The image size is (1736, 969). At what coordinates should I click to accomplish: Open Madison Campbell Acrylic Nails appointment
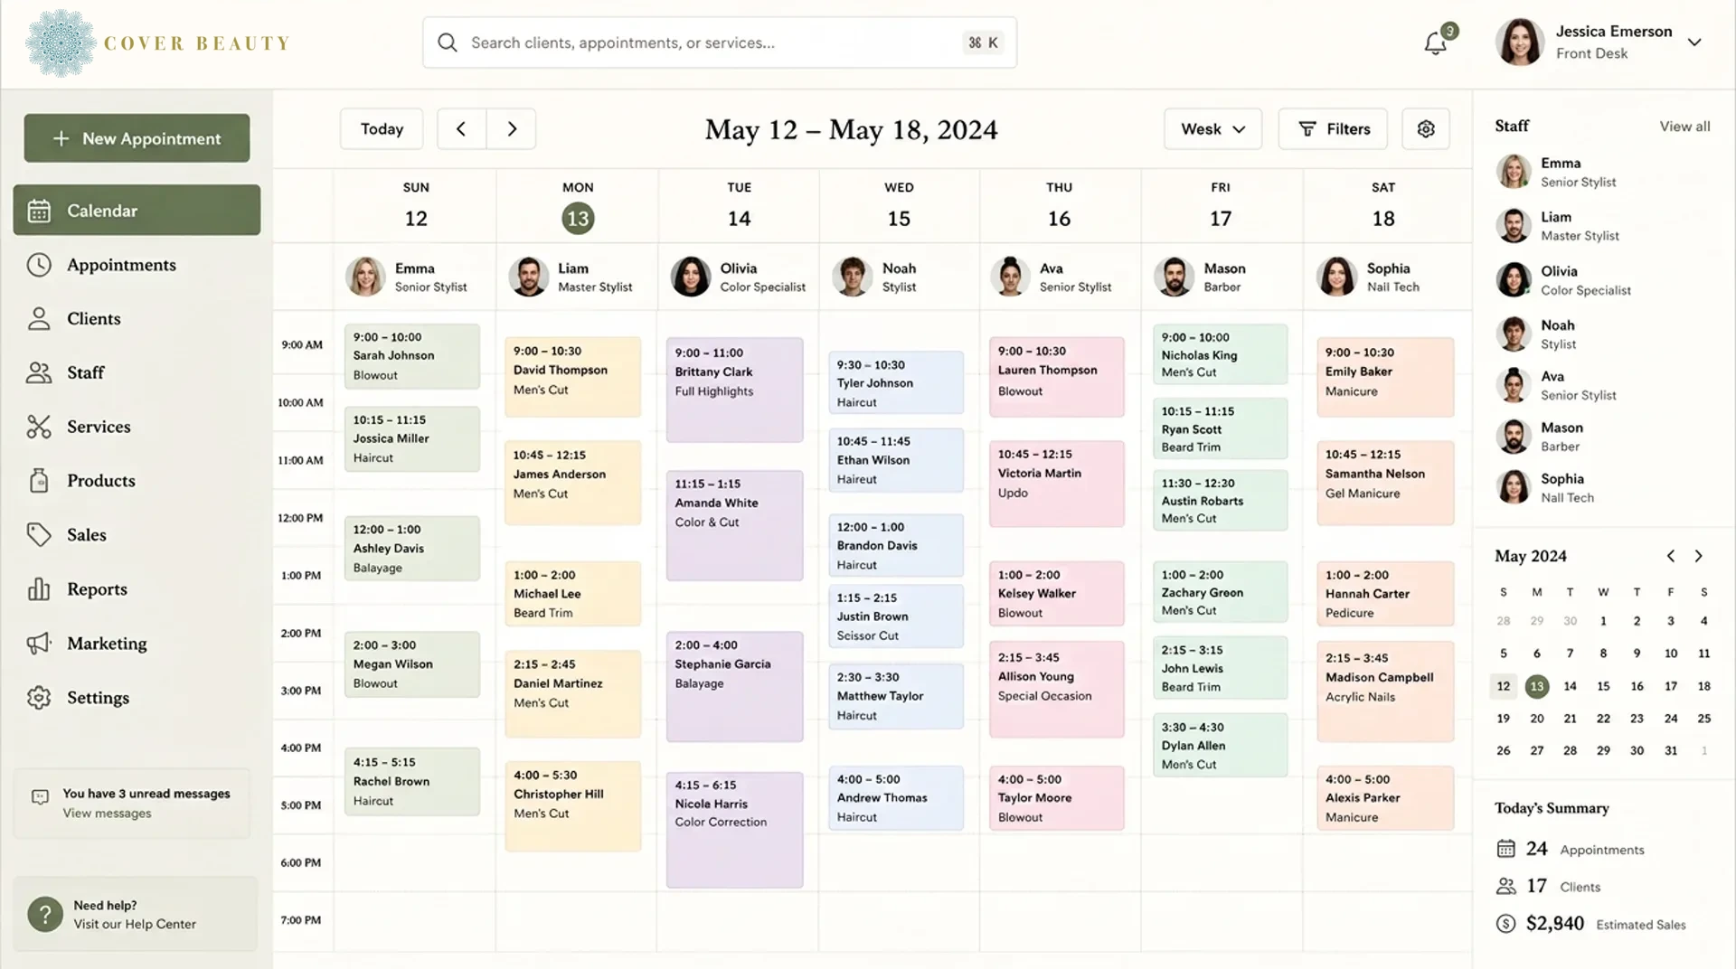pyautogui.click(x=1385, y=691)
